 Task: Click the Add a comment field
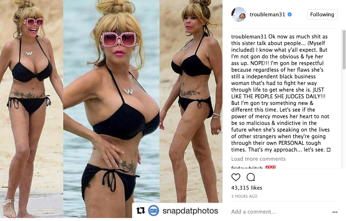click(x=280, y=212)
